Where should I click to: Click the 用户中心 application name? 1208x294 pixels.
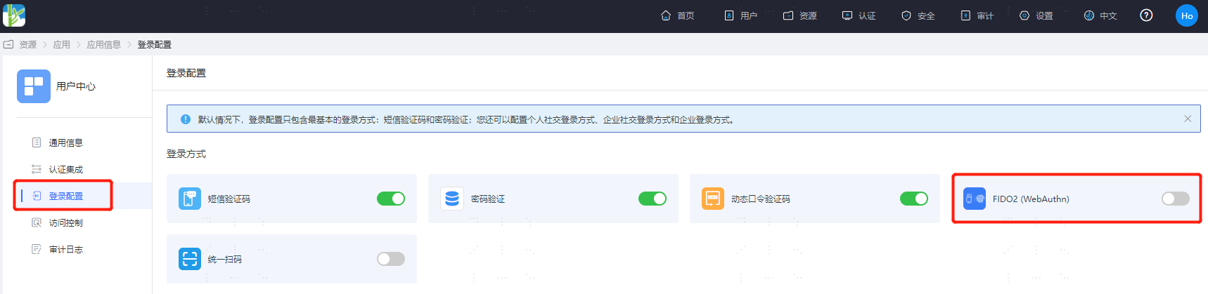(x=76, y=86)
